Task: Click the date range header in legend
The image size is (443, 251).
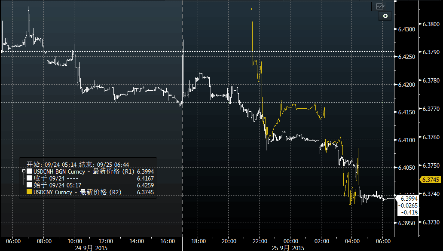Action: point(78,164)
